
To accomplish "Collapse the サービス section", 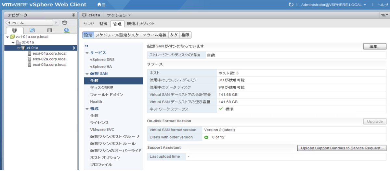I will pos(87,53).
